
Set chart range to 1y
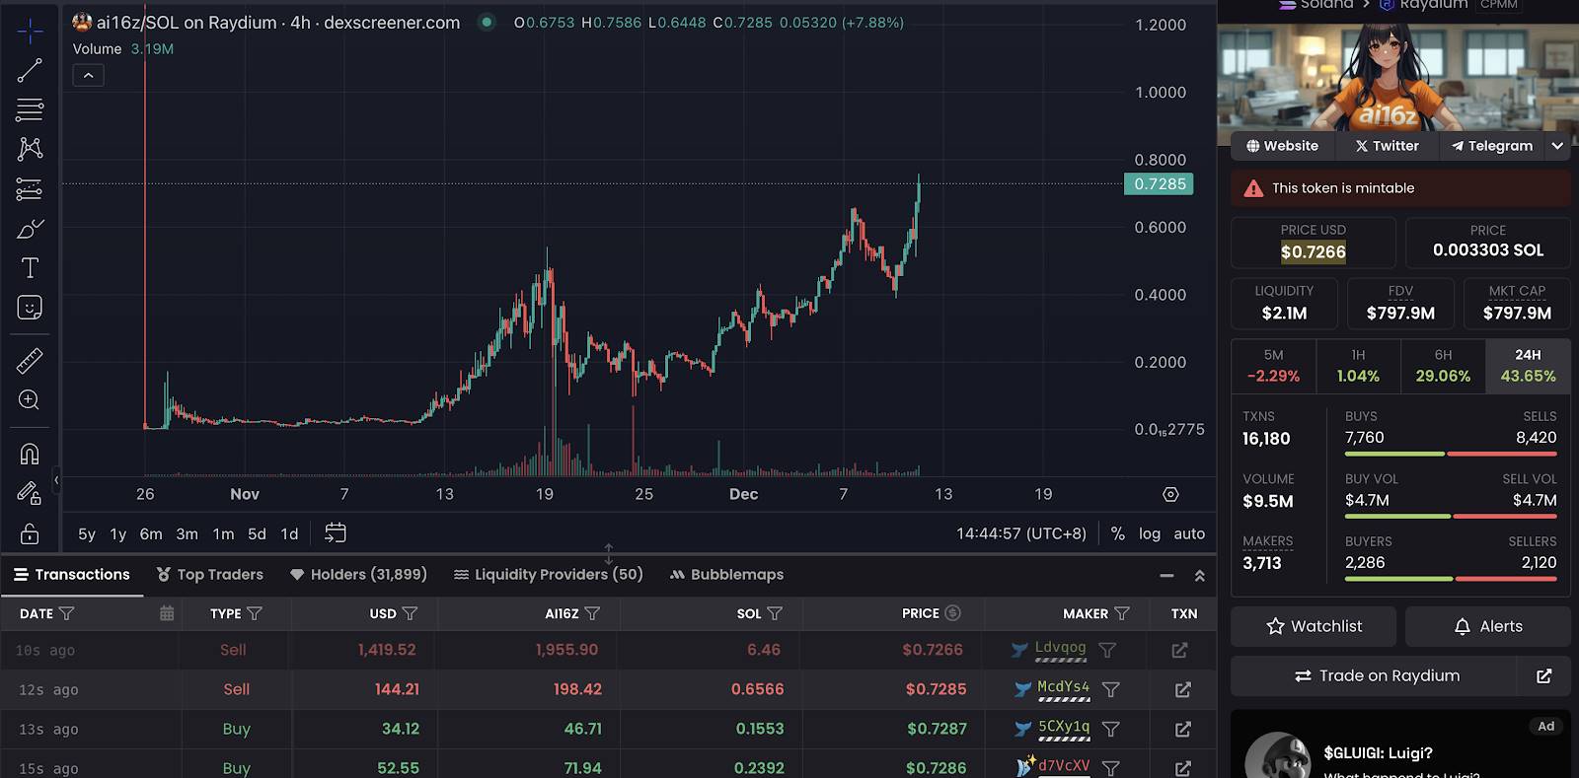(118, 533)
